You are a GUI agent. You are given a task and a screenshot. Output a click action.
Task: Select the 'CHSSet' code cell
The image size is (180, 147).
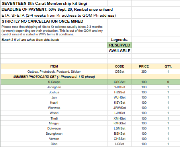[x=119, y=139]
